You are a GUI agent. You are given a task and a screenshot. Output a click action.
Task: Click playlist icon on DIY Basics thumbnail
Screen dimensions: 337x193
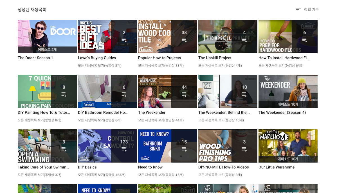tap(124, 149)
